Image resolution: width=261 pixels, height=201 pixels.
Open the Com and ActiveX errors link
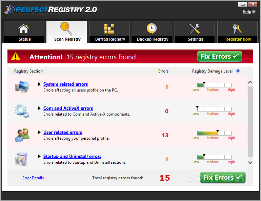tap(68, 108)
